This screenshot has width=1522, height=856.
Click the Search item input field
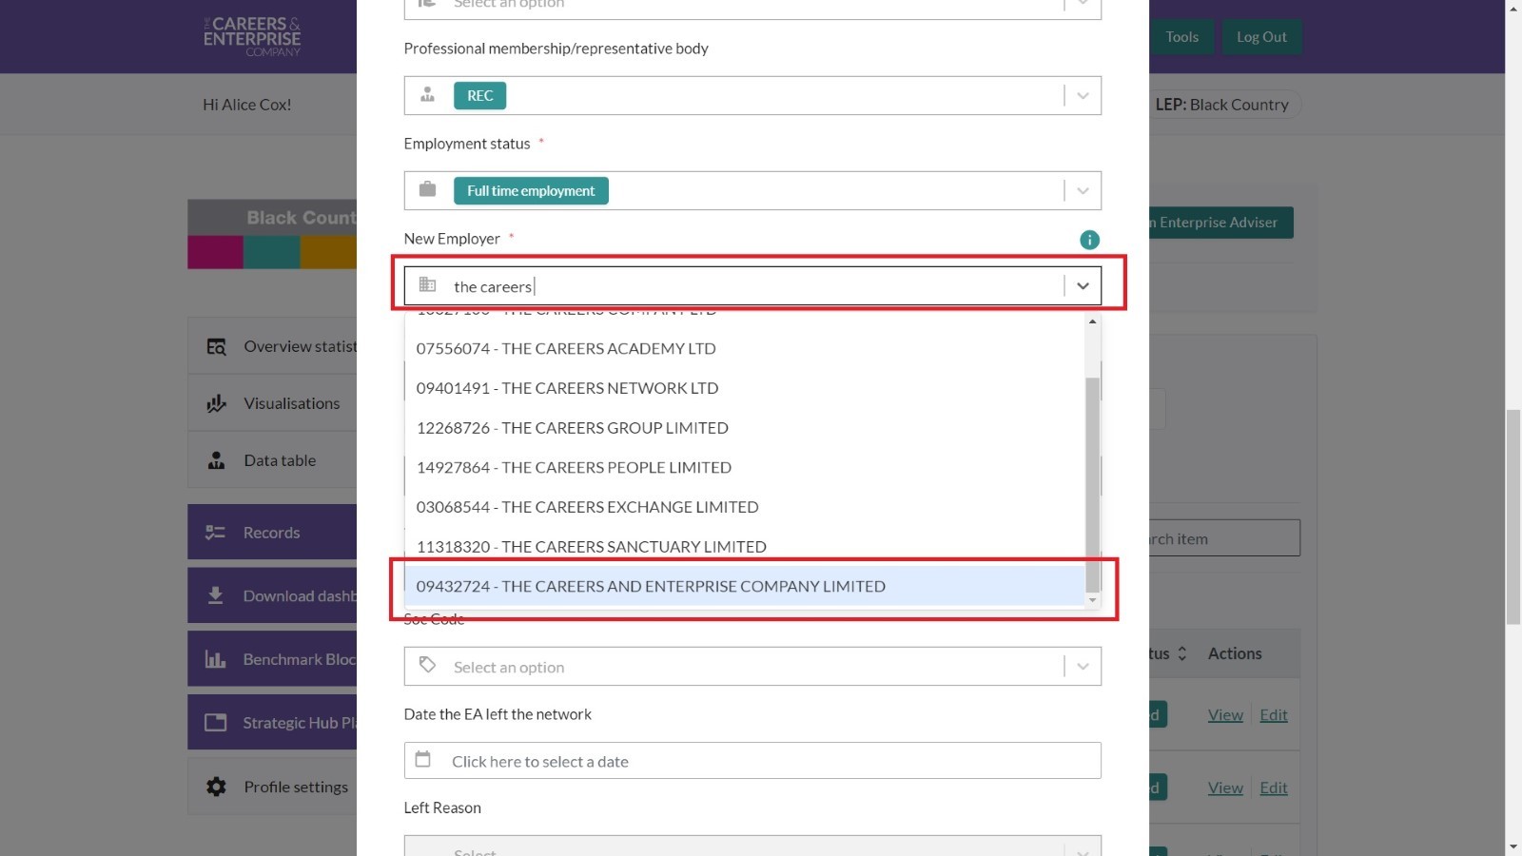(x=1223, y=538)
